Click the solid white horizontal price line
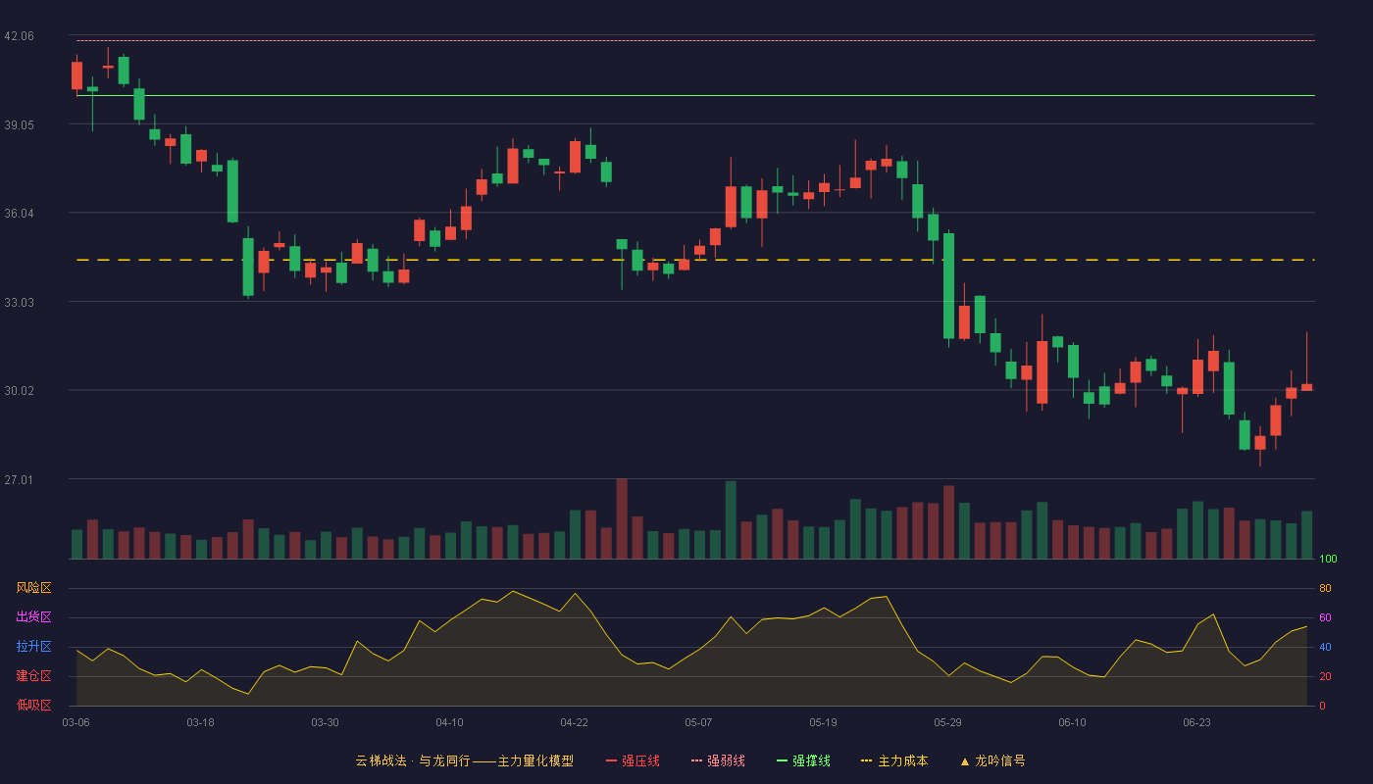1373x784 pixels. click(695, 95)
